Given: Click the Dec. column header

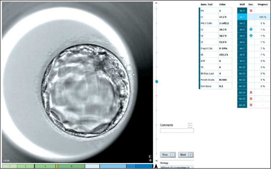Looking at the screenshot, I should coord(251,4).
